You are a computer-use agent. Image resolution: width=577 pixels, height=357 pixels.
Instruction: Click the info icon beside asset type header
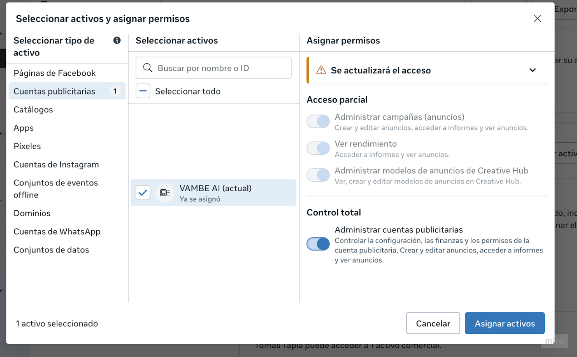[117, 40]
